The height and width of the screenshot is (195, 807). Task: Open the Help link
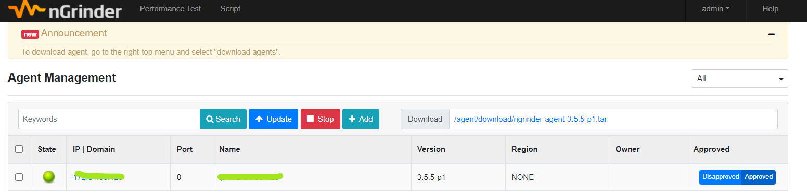770,9
